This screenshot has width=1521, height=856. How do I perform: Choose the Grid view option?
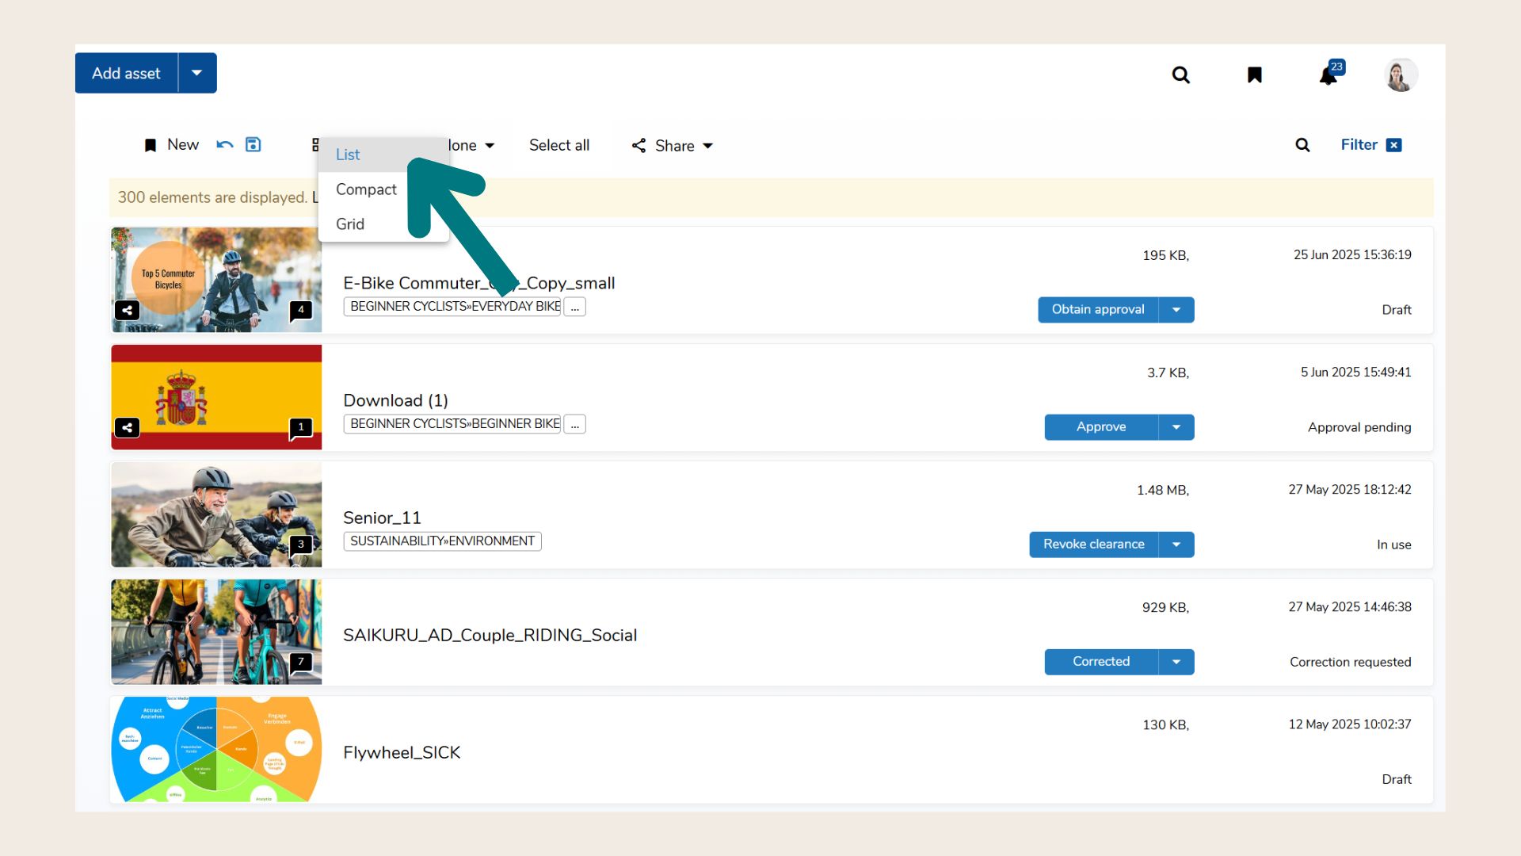point(350,224)
